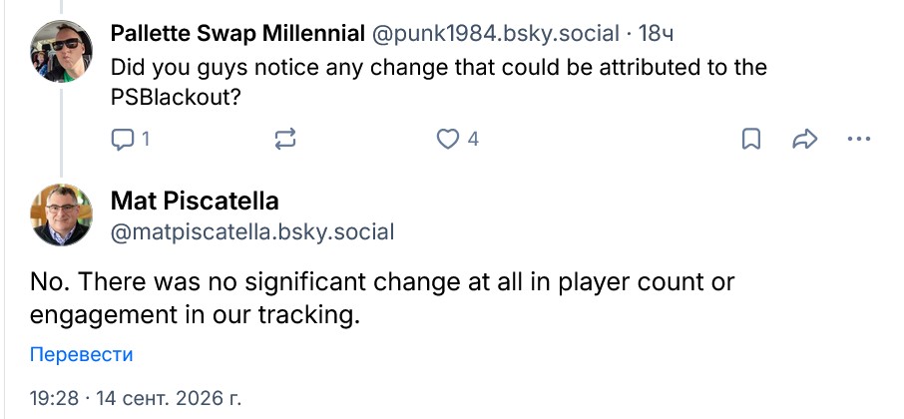Screen dimensions: 904x419
Task: Click the Pallette Swap Millennial display name
Action: [237, 34]
